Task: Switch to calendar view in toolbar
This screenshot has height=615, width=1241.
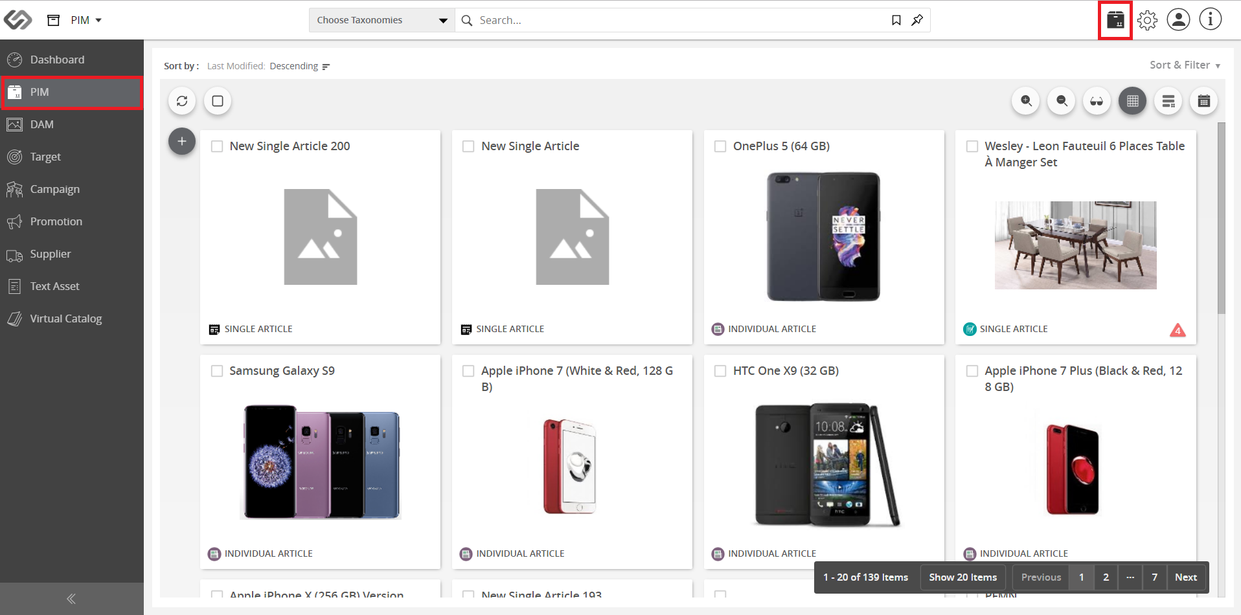Action: tap(1204, 101)
